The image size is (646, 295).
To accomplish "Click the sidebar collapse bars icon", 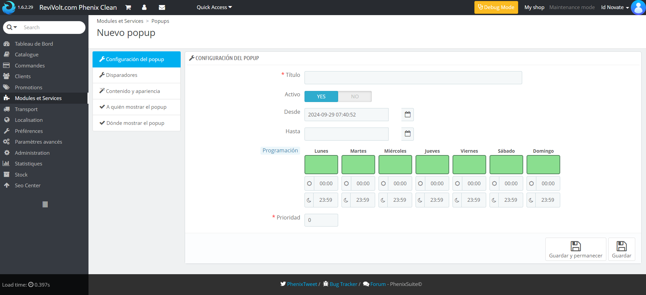I will point(45,204).
